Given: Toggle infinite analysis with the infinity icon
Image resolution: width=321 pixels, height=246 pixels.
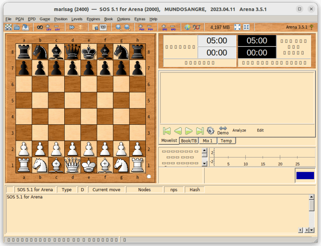Looking at the screenshot, I should tap(39, 27).
